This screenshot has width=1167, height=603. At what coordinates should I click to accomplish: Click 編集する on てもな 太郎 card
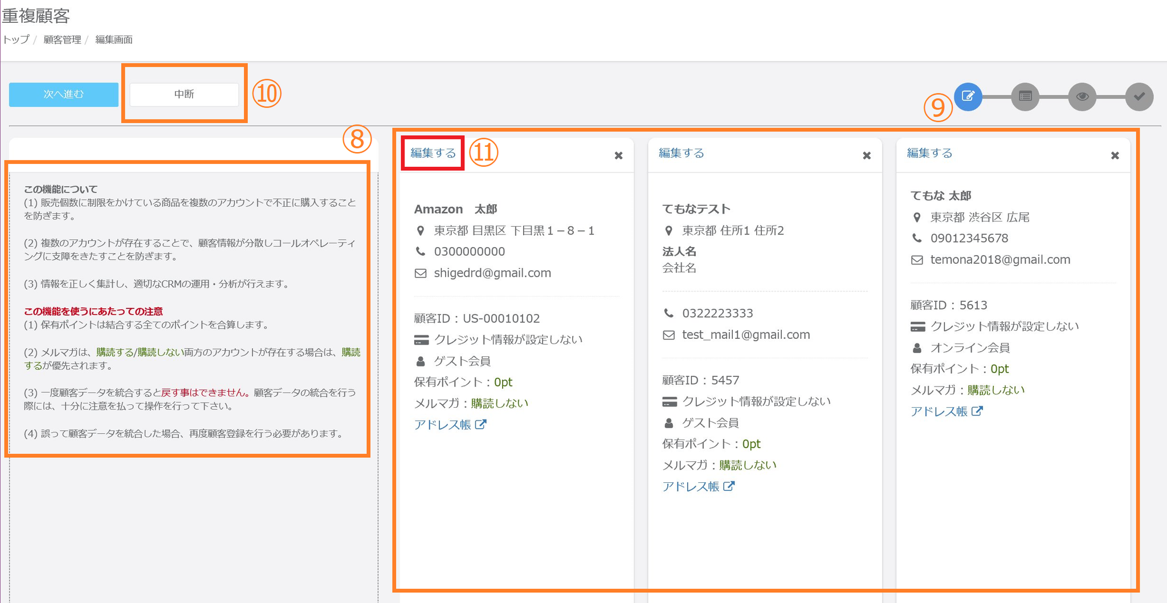929,153
